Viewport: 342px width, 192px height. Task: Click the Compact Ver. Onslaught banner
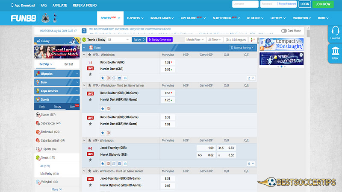(281, 44)
